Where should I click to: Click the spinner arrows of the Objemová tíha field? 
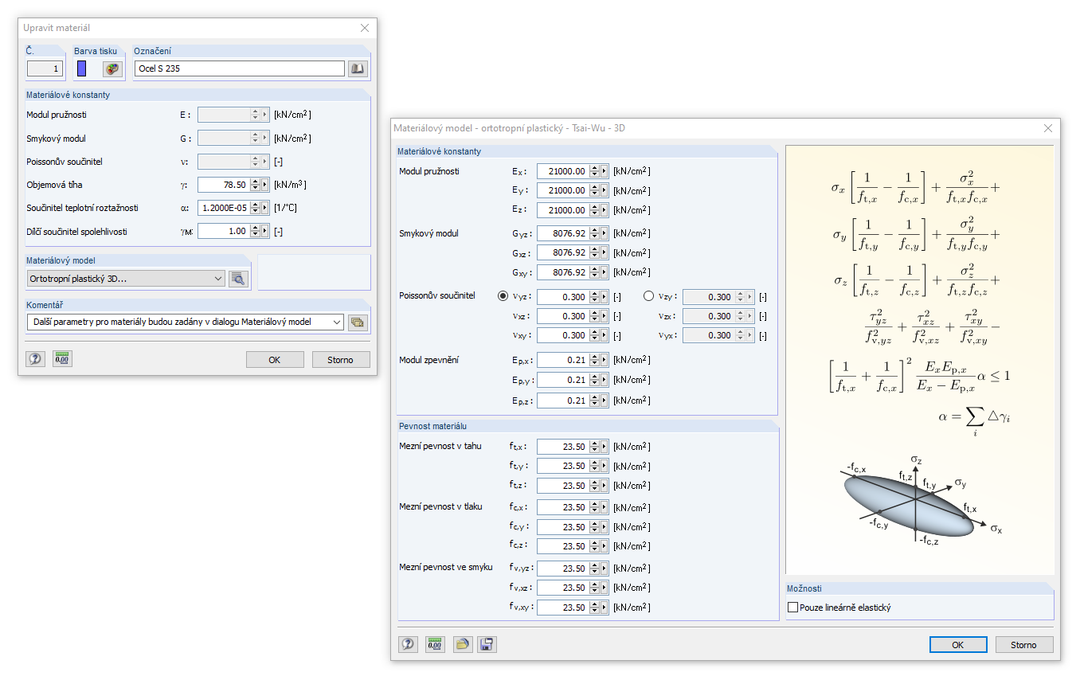(x=255, y=185)
